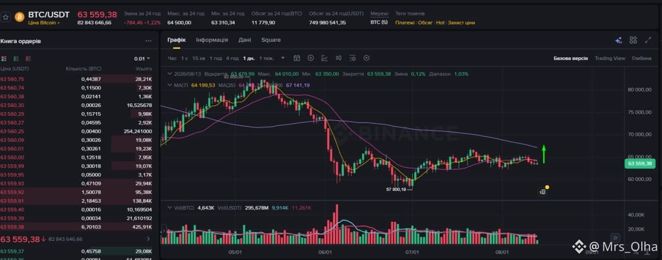This screenshot has height=260, width=662.
Task: Star BTC/USDT as a favorite
Action: (6, 17)
